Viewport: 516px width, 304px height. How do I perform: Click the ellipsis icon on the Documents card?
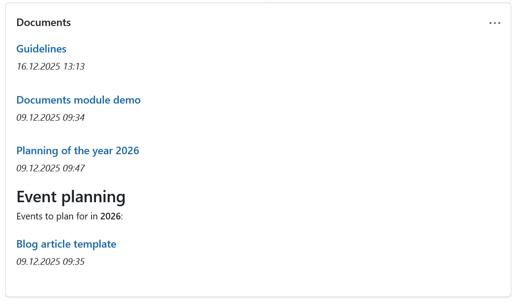pos(495,23)
